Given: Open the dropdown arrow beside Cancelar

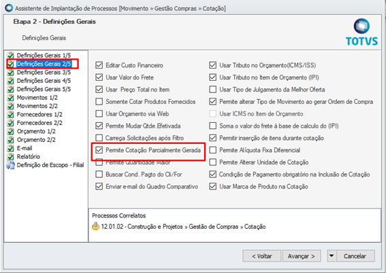Looking at the screenshot, I should pyautogui.click(x=332, y=256).
